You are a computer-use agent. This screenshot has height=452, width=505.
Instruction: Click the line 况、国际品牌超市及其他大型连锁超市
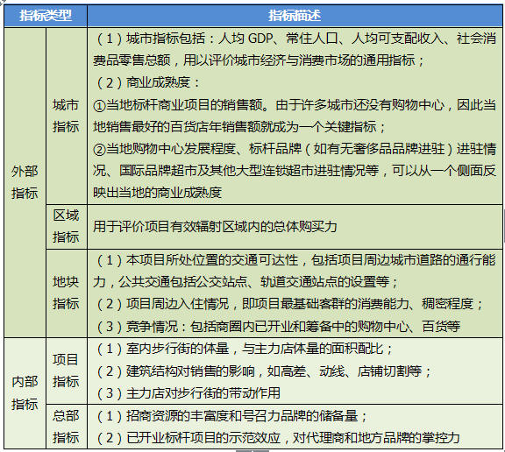click(295, 171)
